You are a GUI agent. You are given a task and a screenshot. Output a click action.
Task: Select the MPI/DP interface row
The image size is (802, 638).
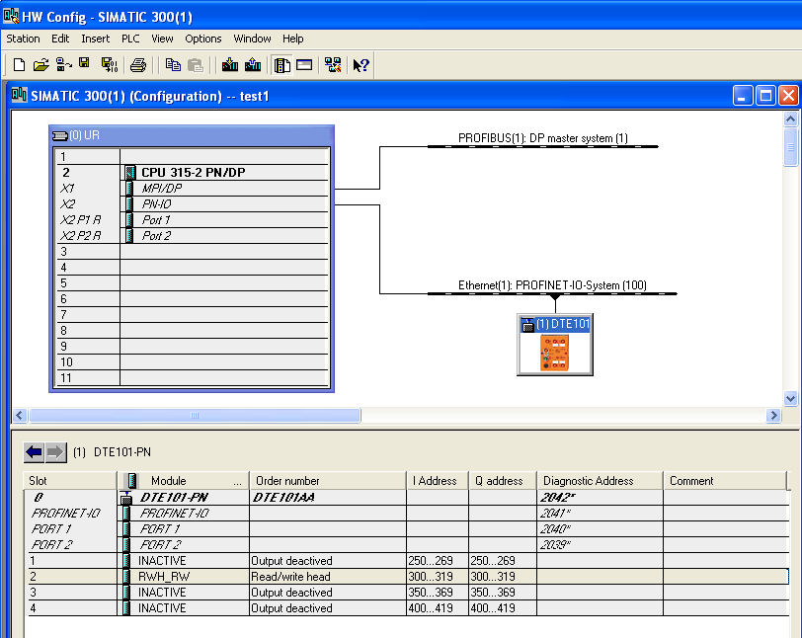(193, 189)
